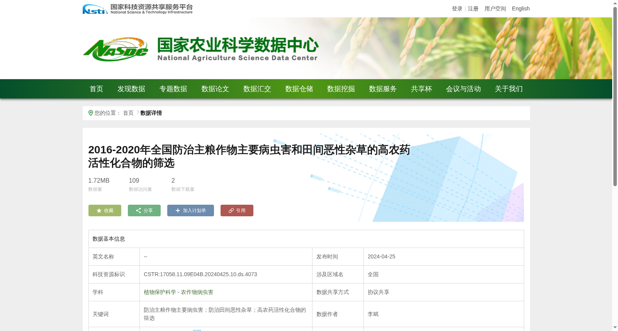618x331 pixels.
Task: Open the 会议与活动 menu item
Action: coord(463,89)
